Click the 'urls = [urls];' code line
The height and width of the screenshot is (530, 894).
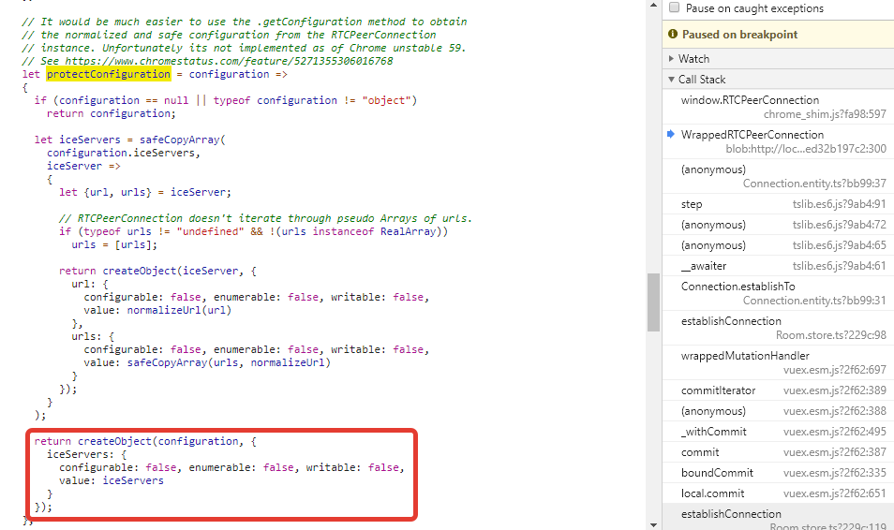tap(114, 244)
